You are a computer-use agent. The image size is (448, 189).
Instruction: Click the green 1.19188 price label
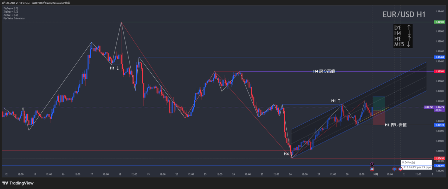click(x=439, y=22)
